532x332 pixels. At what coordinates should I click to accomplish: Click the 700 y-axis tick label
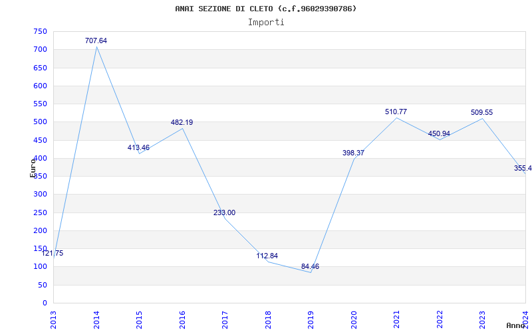point(40,49)
